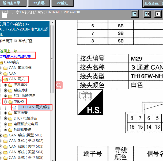Go back with the <<后退 button
Viewport: 163px width, 161px height.
tap(39, 3)
